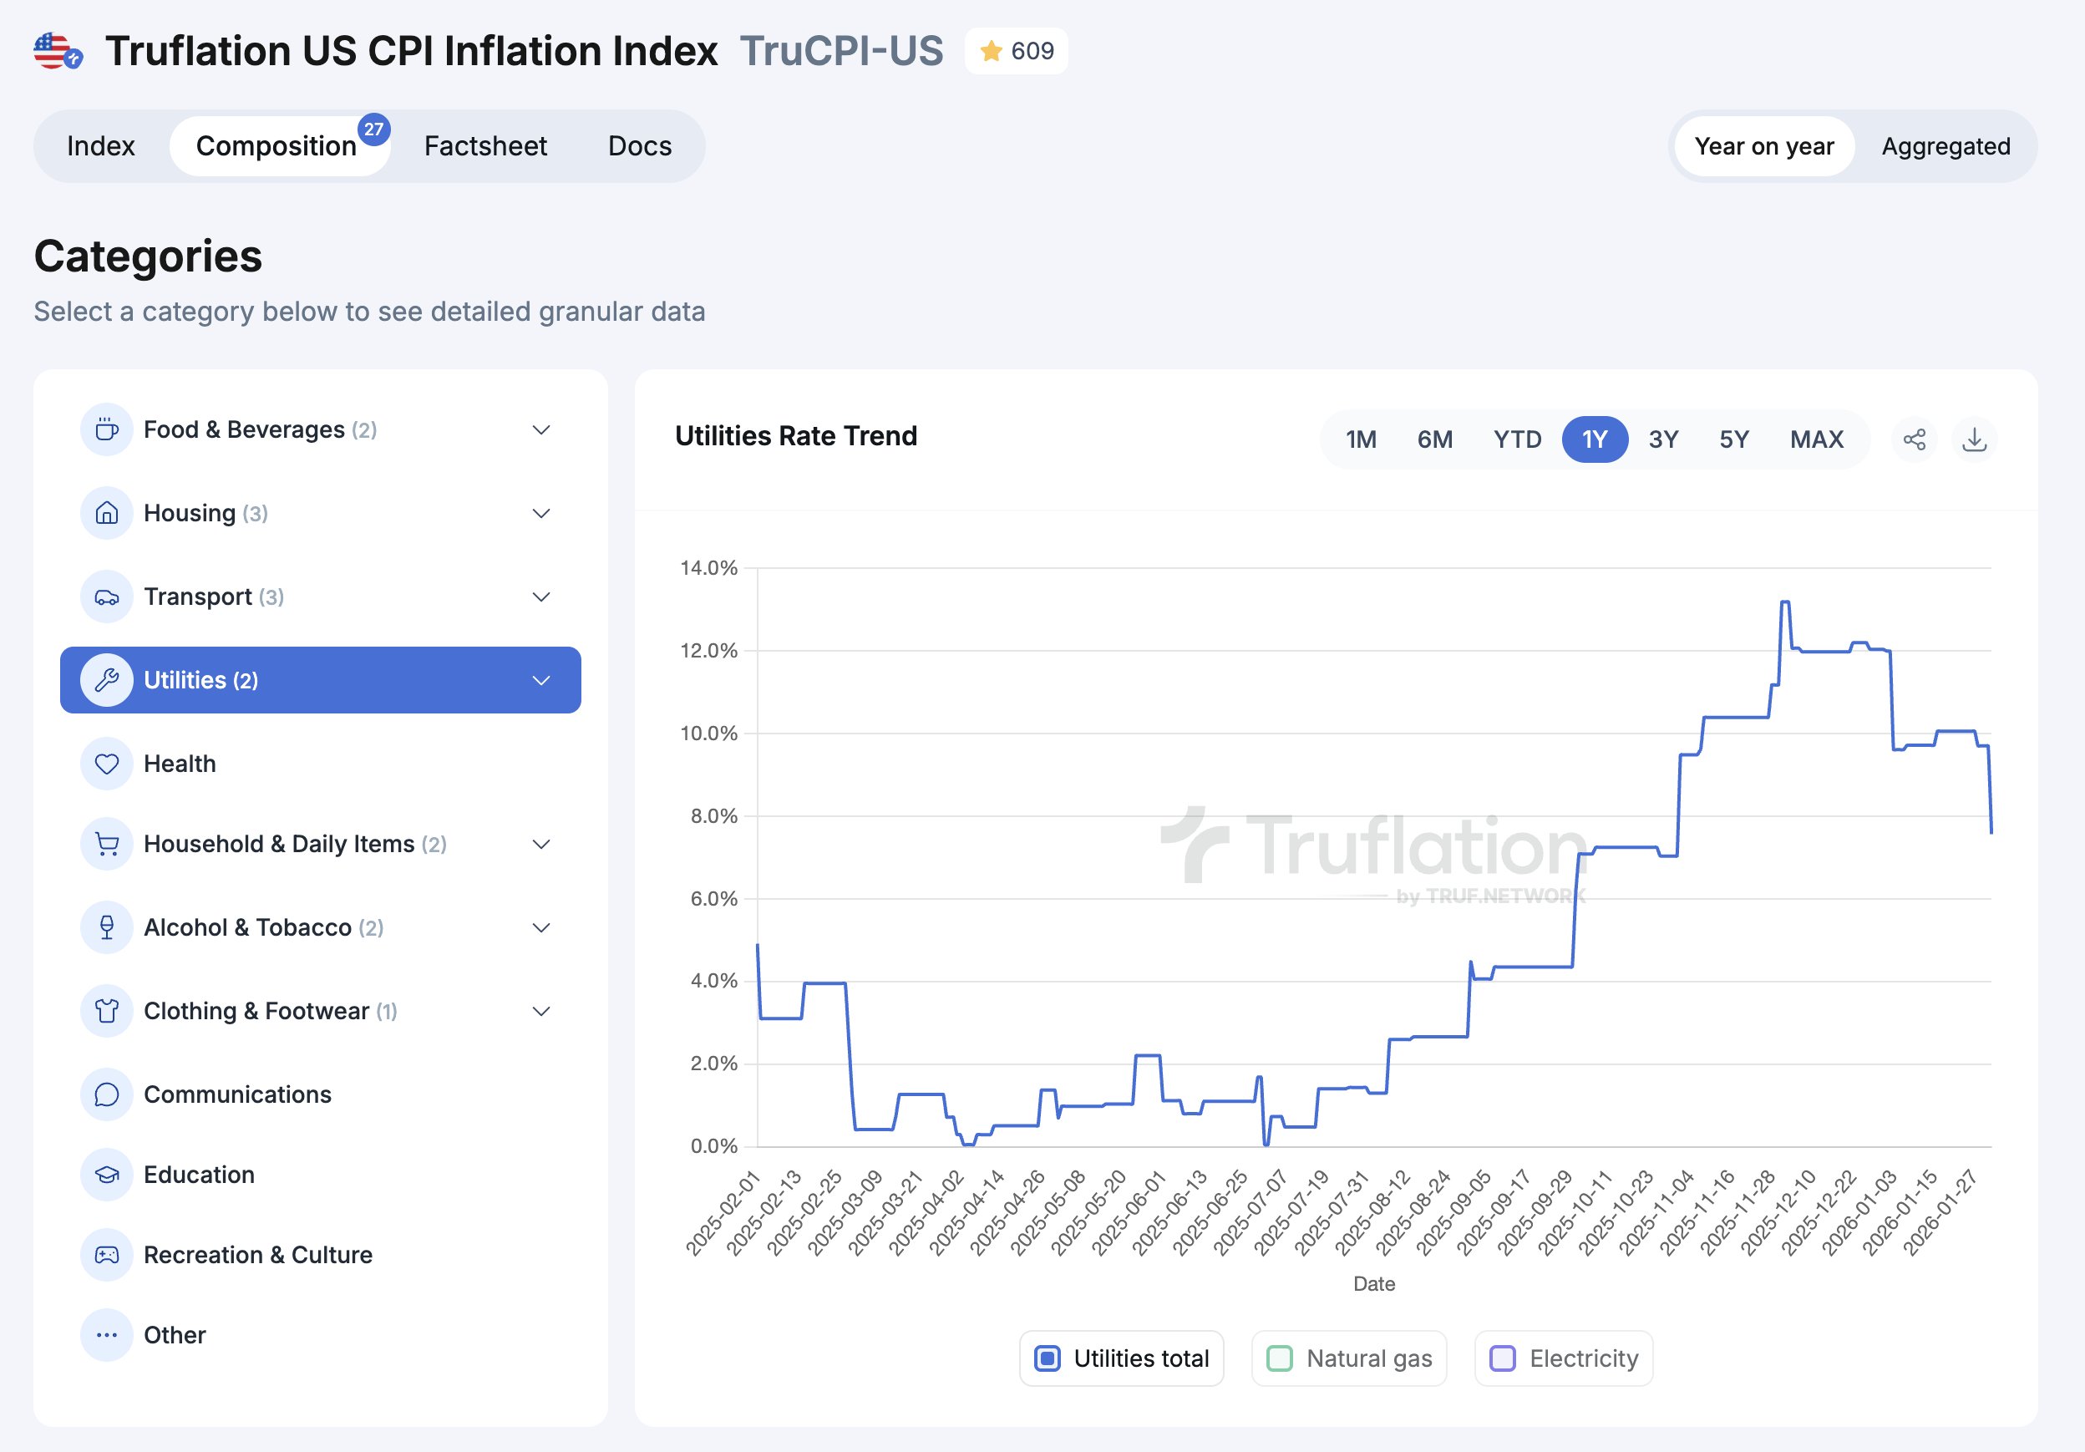Click the Communications chat bubble icon
This screenshot has width=2085, height=1452.
(107, 1094)
